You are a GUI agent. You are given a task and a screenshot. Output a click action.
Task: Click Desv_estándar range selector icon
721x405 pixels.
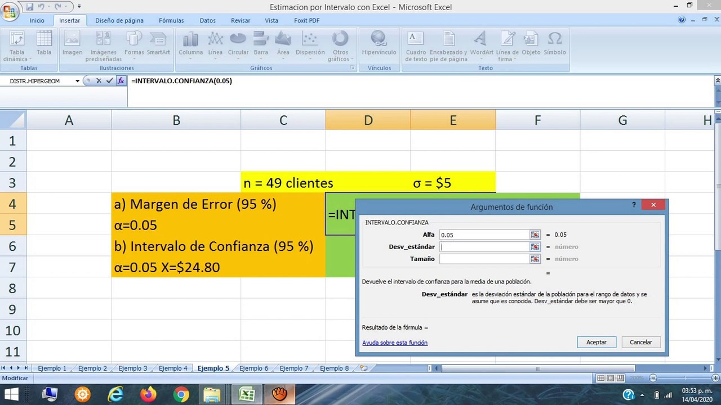[x=535, y=247]
